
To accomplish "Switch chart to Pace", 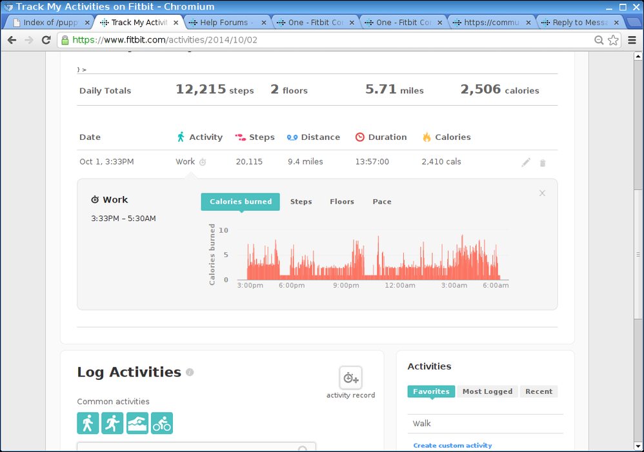I will pos(382,202).
